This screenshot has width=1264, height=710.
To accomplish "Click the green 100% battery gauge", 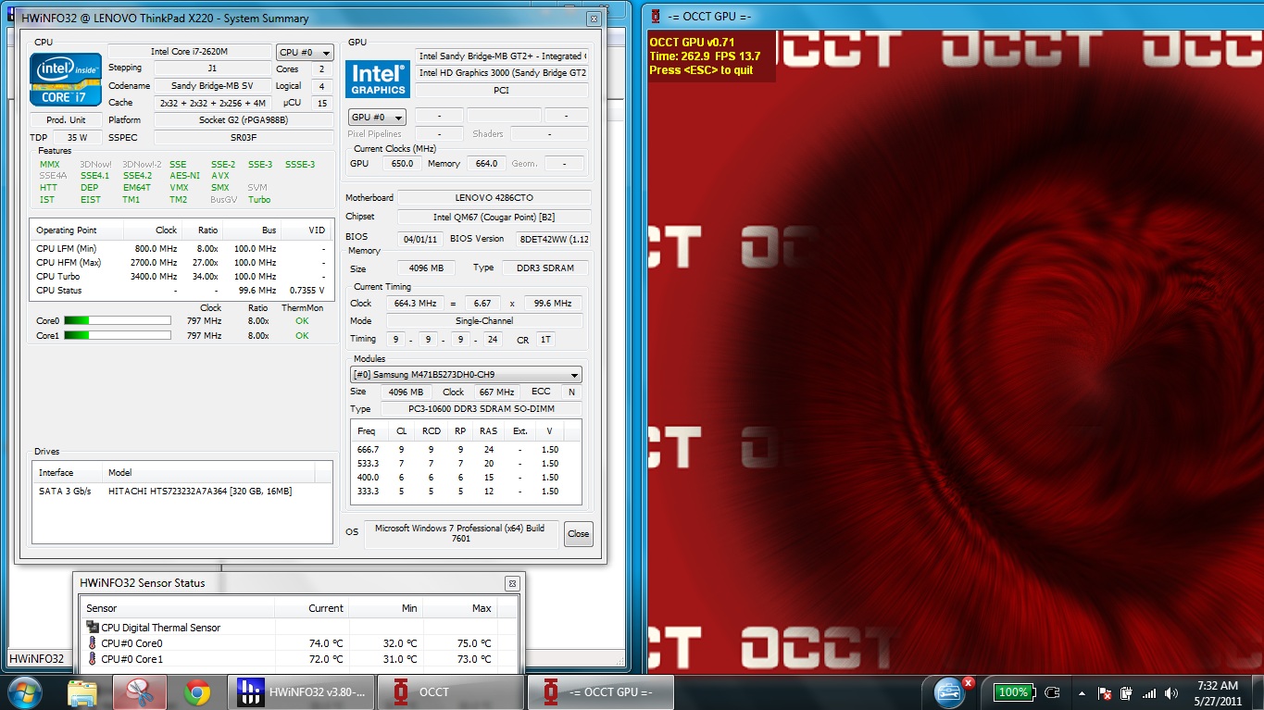I will pos(1013,692).
